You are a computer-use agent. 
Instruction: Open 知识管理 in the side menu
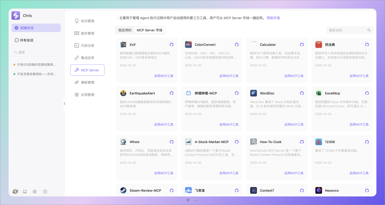87,21
